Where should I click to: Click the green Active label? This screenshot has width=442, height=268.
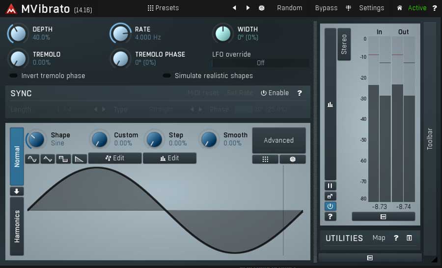(x=417, y=8)
